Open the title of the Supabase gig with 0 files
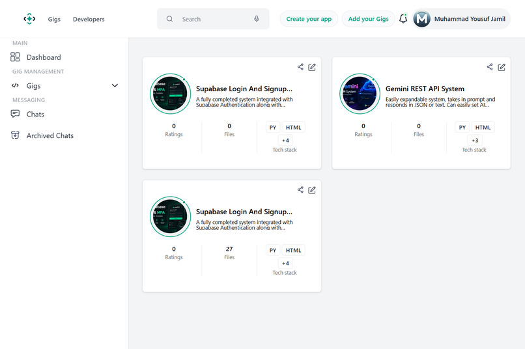This screenshot has height=349, width=525. (x=244, y=89)
